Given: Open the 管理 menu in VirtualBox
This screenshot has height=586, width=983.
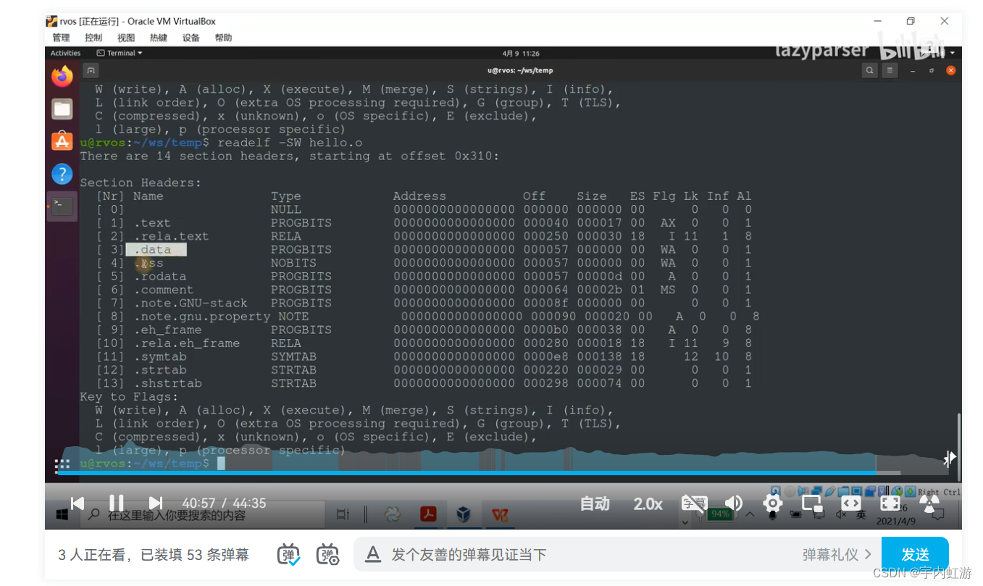Looking at the screenshot, I should [x=61, y=38].
